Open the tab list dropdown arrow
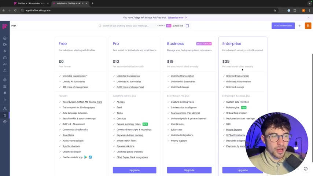 coord(310,3)
